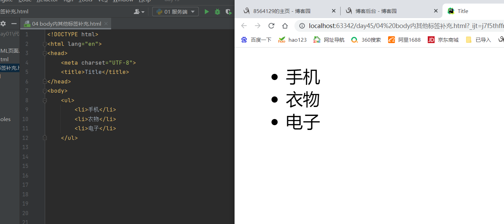This screenshot has width=504, height=224.
Task: Click line number 1 in the gutter
Action: pyautogui.click(x=27, y=35)
